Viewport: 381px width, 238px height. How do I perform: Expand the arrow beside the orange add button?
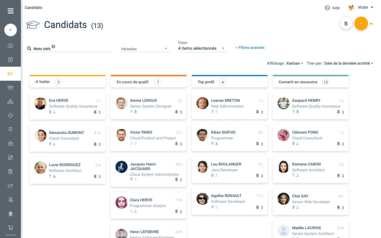click(371, 24)
